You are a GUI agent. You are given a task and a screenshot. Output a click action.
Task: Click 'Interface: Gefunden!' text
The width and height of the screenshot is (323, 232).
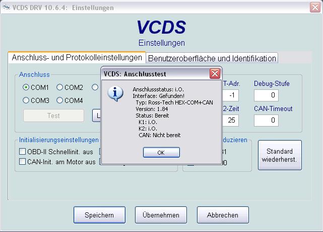point(158,96)
